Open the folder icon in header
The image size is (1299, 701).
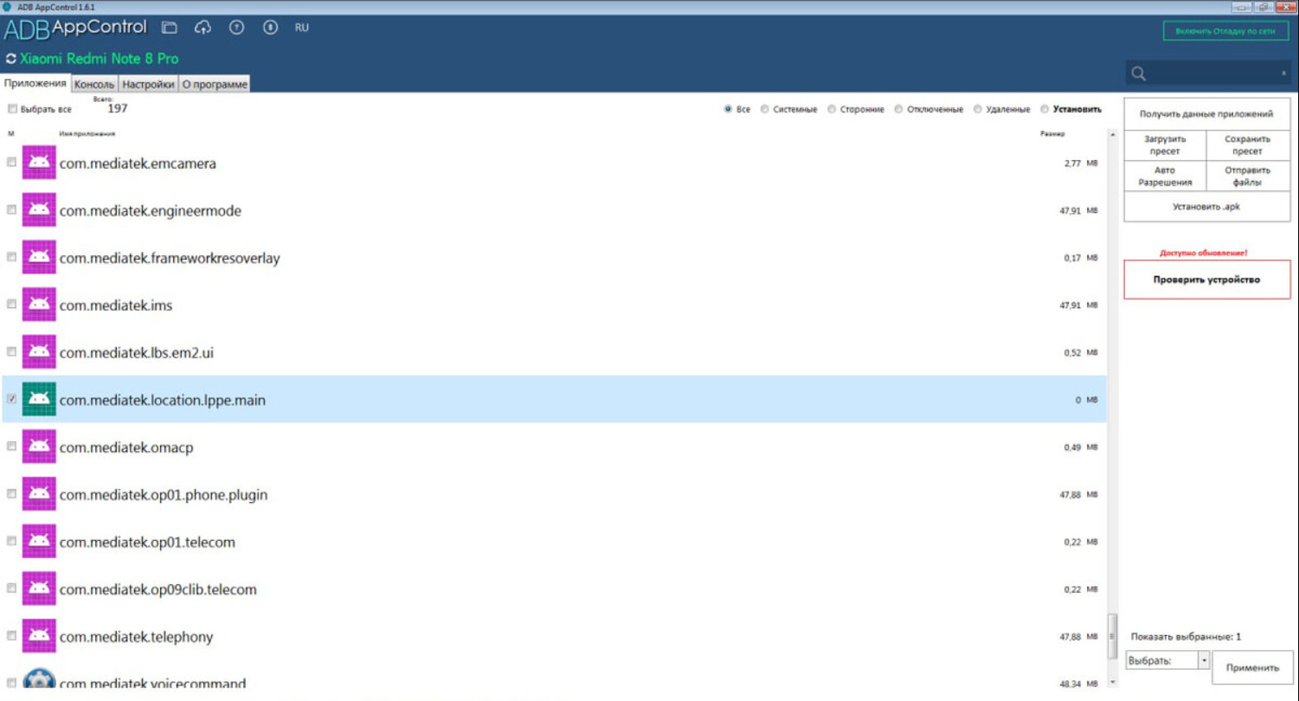170,28
